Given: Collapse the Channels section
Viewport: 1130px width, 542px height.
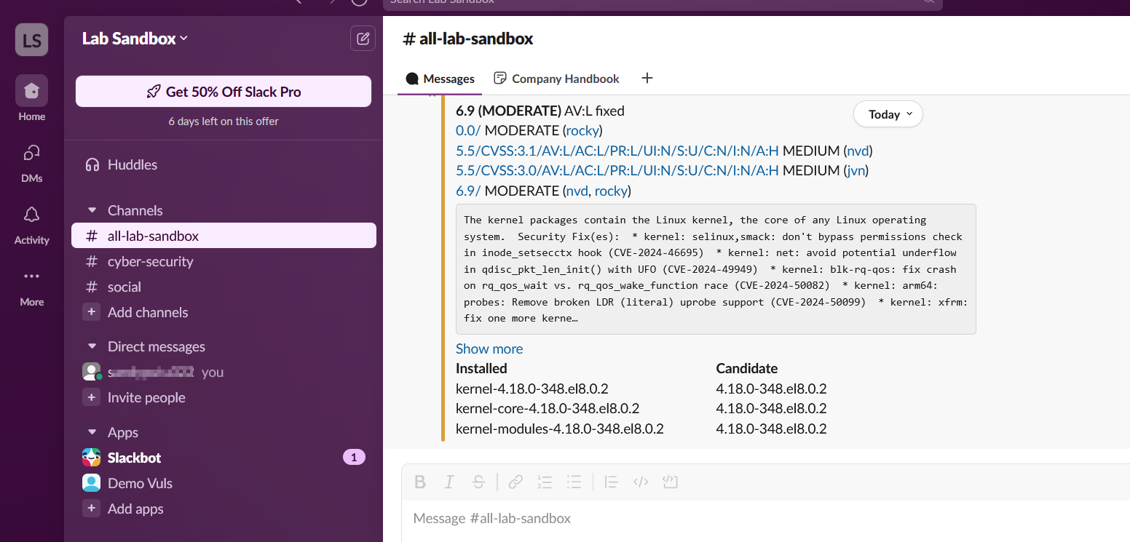Looking at the screenshot, I should click(x=92, y=210).
